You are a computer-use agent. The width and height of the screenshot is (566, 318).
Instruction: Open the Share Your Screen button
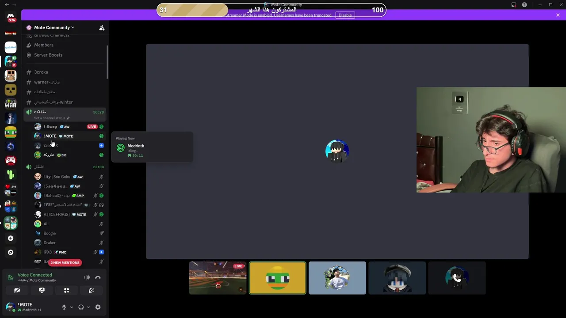(x=42, y=290)
